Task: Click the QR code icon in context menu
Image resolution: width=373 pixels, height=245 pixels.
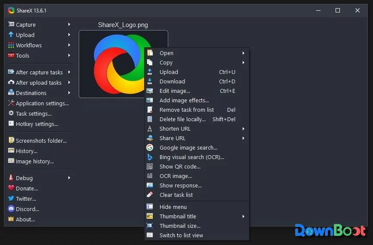Action: 150,166
